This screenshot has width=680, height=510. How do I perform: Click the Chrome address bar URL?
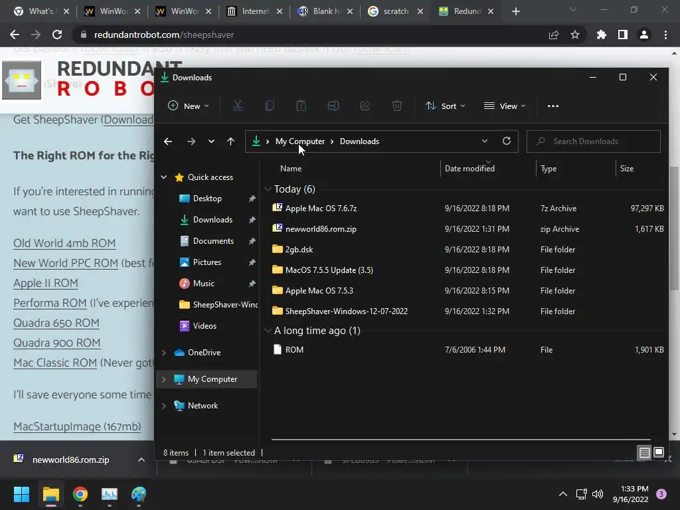[164, 35]
